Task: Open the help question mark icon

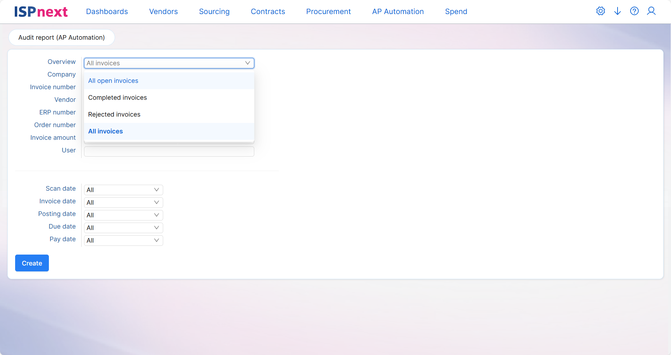Action: point(634,11)
